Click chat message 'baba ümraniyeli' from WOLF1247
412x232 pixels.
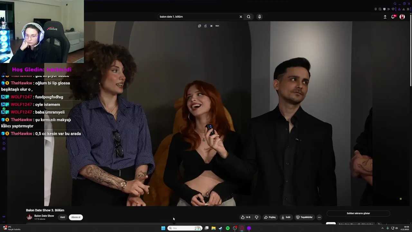pos(50,112)
